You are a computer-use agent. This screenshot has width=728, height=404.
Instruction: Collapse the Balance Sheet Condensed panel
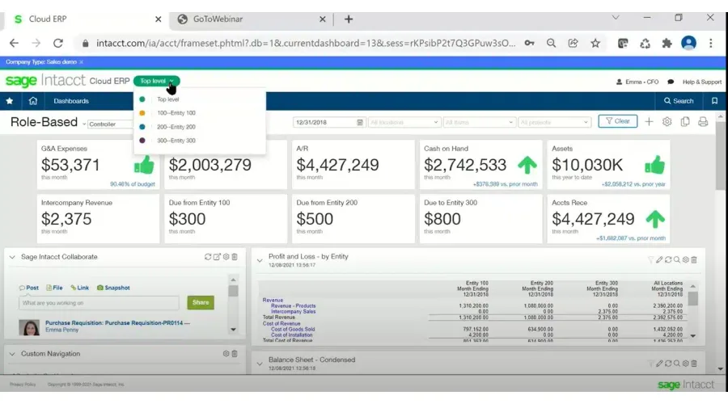pos(260,364)
